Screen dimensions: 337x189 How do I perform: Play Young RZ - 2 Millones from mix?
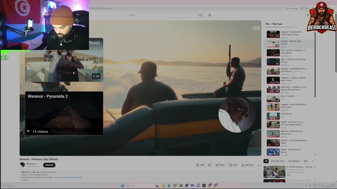290,80
